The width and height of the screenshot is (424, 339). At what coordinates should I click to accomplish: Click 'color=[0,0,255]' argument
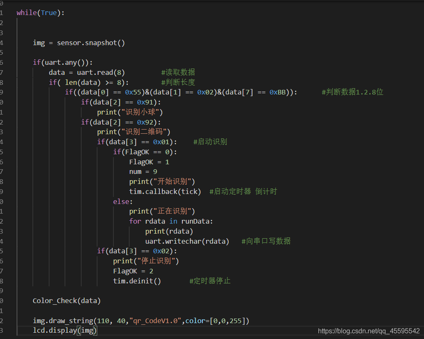pyautogui.click(x=215, y=321)
